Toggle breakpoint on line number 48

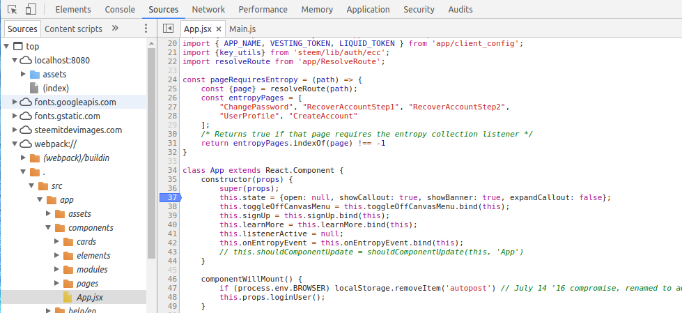coord(172,297)
